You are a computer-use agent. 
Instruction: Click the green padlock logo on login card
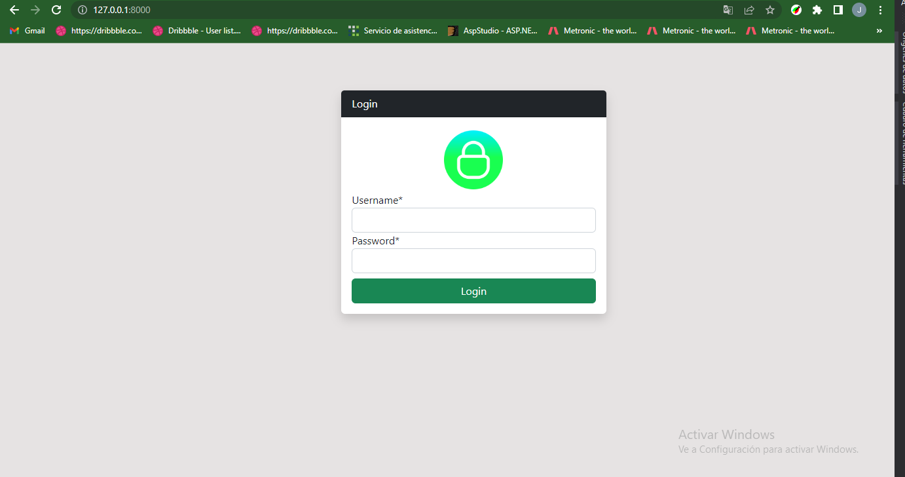(x=473, y=159)
